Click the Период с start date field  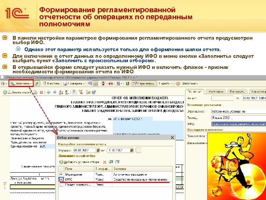[84, 150]
